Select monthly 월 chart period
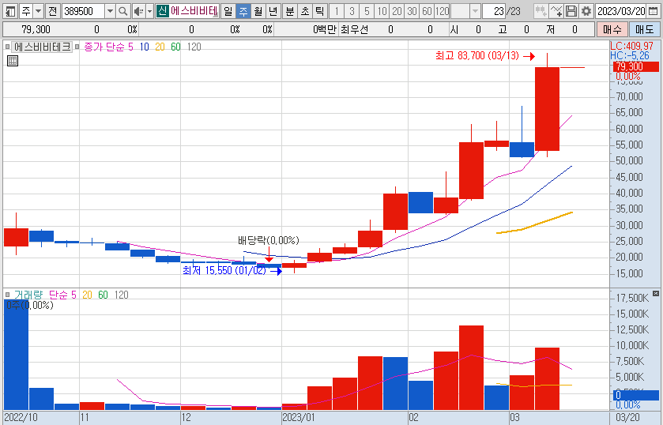 pyautogui.click(x=258, y=11)
